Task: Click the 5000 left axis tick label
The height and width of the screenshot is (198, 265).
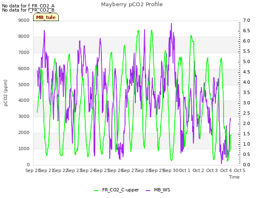Action: (x=24, y=85)
